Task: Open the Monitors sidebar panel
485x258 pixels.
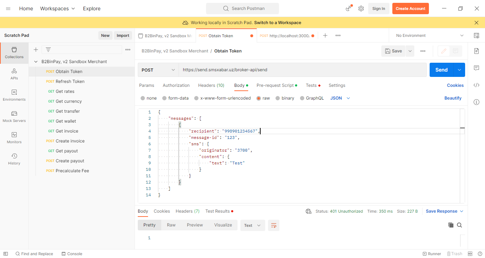Action: tap(14, 138)
